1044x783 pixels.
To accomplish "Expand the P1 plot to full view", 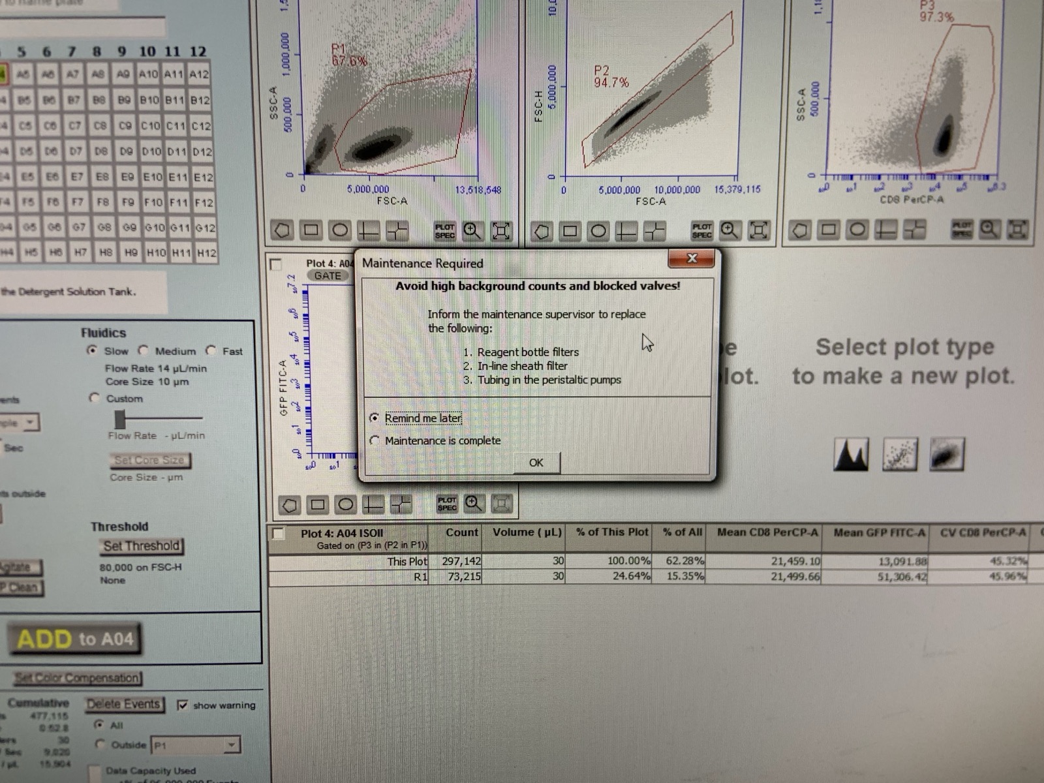I will [501, 230].
